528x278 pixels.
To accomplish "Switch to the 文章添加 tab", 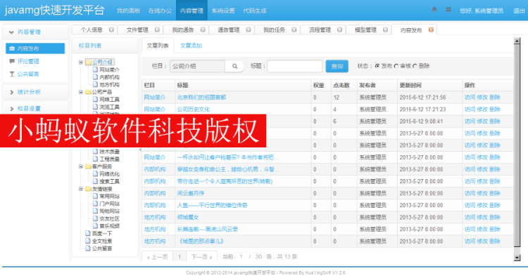I will point(191,46).
